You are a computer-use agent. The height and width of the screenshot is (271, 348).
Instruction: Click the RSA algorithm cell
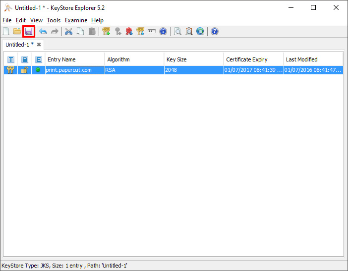point(134,70)
